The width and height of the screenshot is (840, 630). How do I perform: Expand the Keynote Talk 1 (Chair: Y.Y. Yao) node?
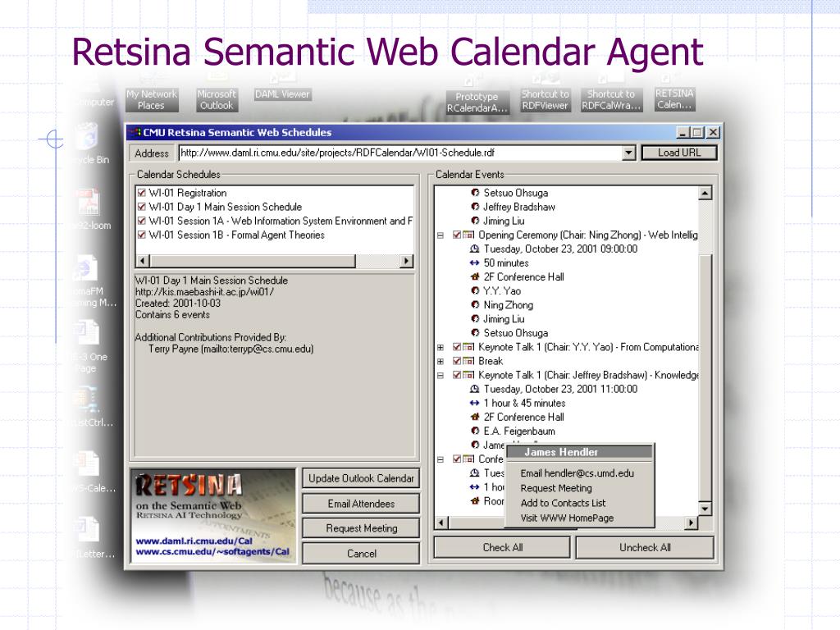point(441,348)
